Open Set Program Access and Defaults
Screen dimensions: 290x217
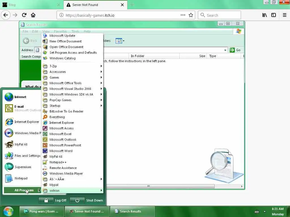click(x=72, y=53)
